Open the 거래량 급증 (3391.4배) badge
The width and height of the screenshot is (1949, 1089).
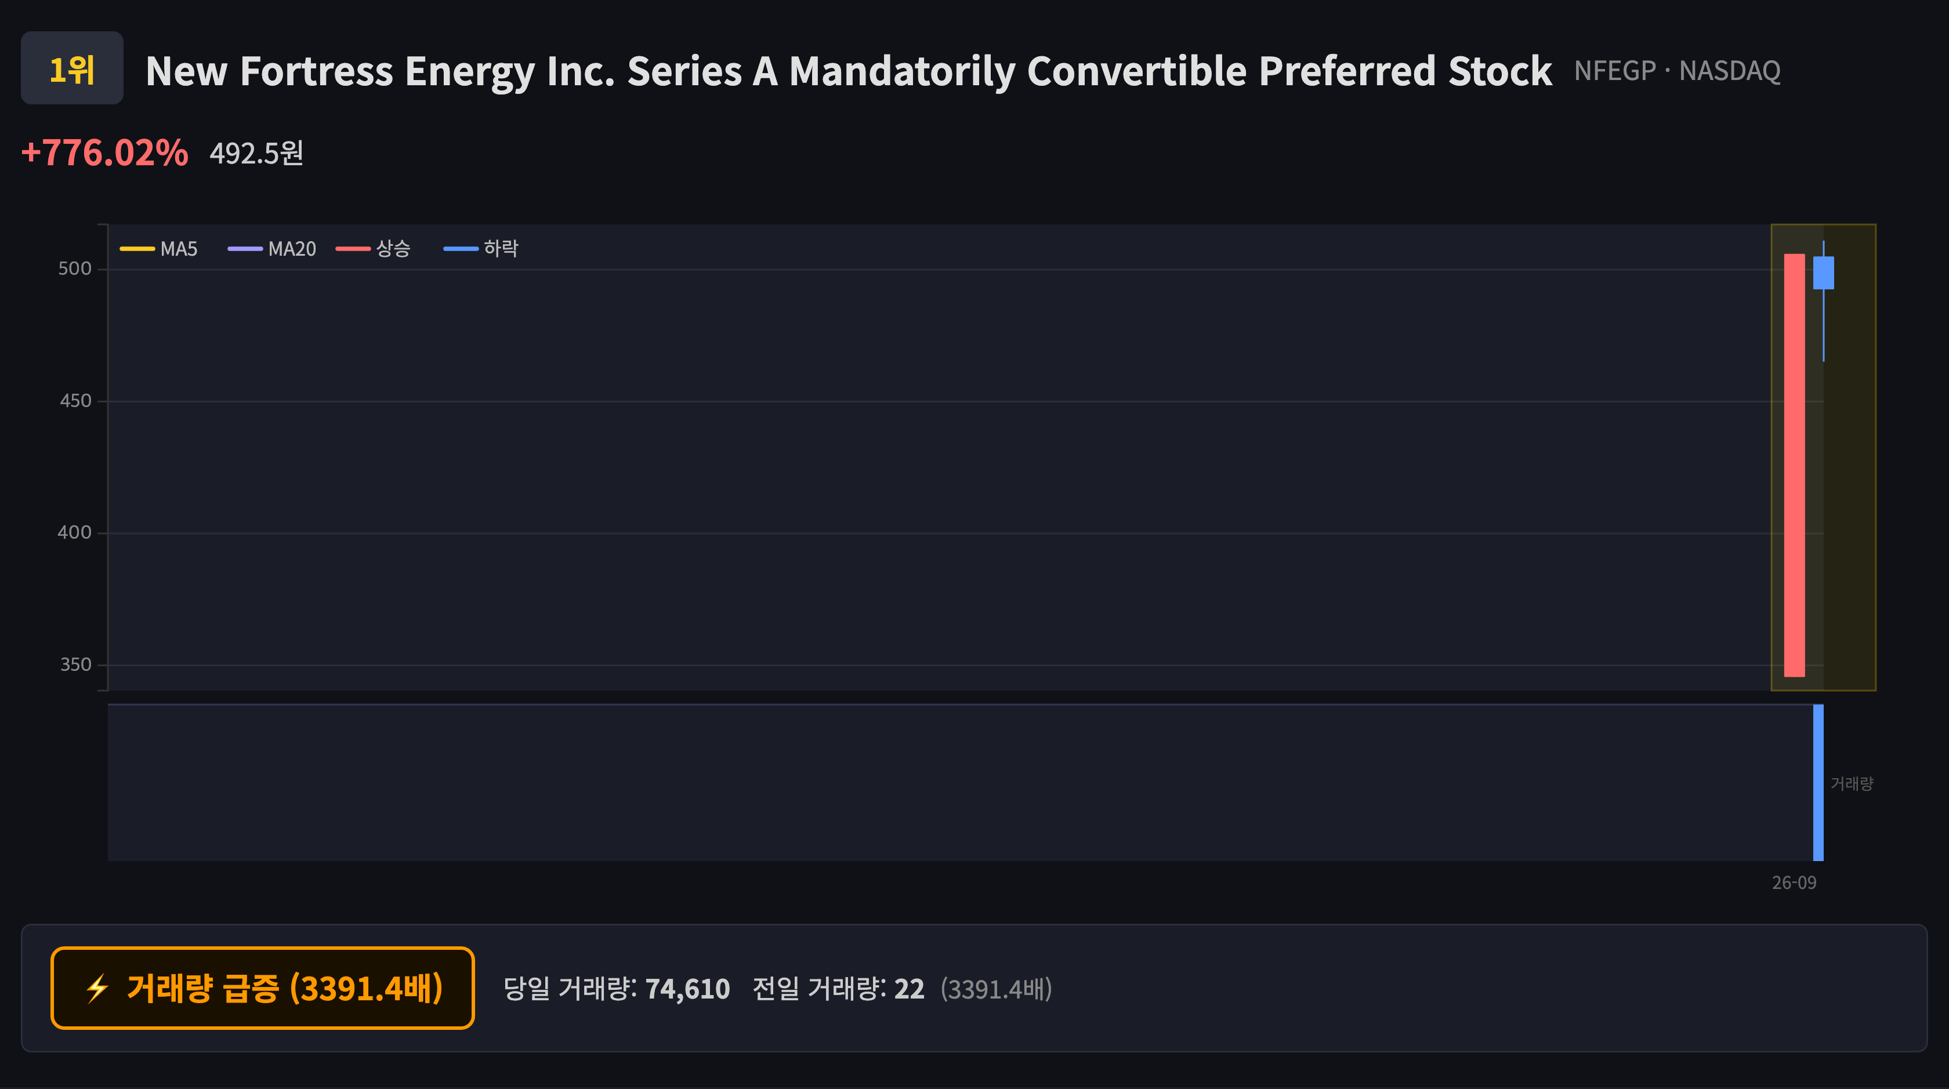(x=263, y=988)
